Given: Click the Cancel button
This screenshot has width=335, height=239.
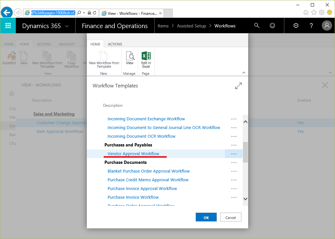Looking at the screenshot, I should 230,217.
